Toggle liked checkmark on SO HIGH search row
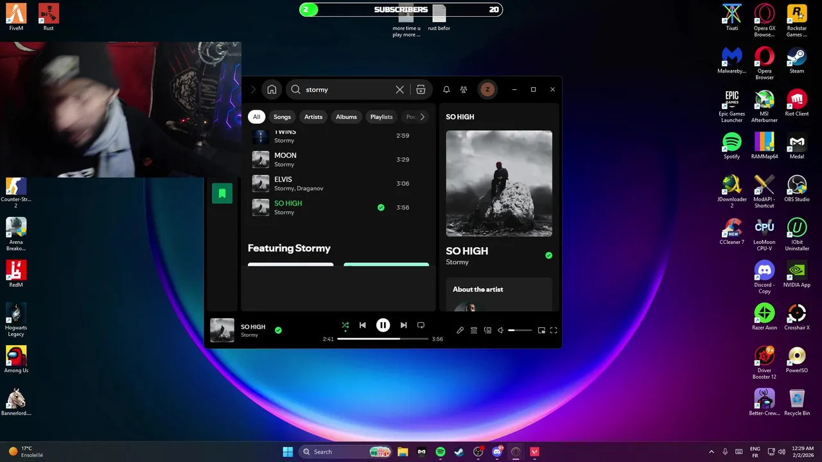Image resolution: width=822 pixels, height=462 pixels. click(381, 207)
